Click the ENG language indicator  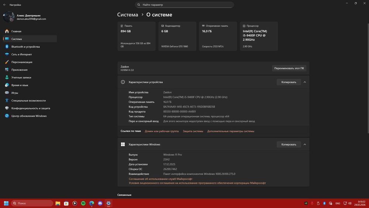pyautogui.click(x=338, y=203)
